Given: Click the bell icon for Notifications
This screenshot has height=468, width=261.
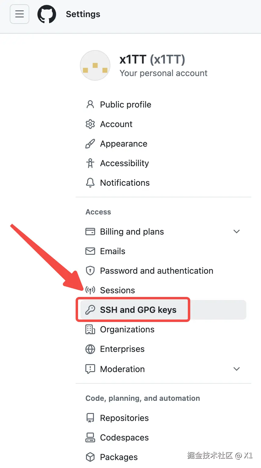Looking at the screenshot, I should coord(90,183).
